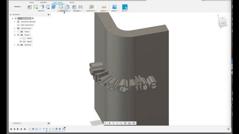Click the Unfold icon in the toolbar
The width and height of the screenshot is (239, 134).
48,7
